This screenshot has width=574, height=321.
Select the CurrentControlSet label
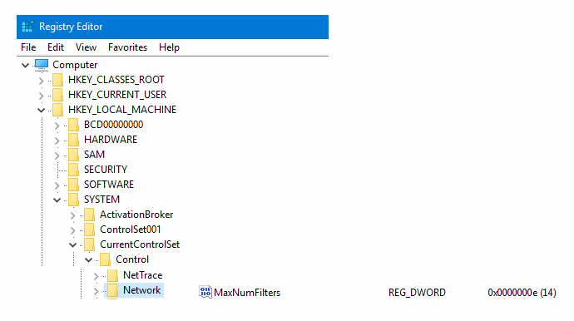click(x=140, y=244)
